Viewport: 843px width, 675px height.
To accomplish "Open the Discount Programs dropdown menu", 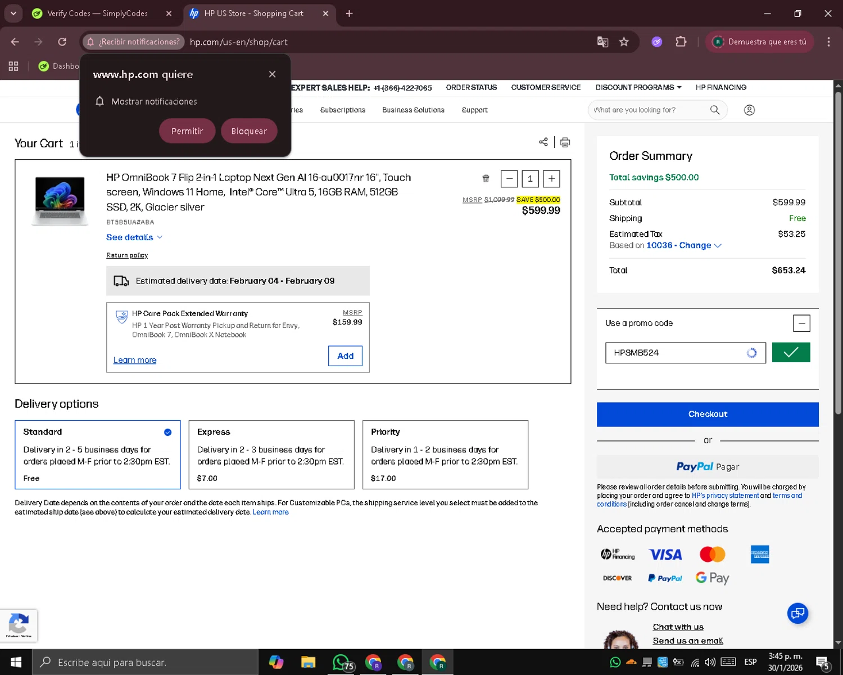I will pos(638,87).
